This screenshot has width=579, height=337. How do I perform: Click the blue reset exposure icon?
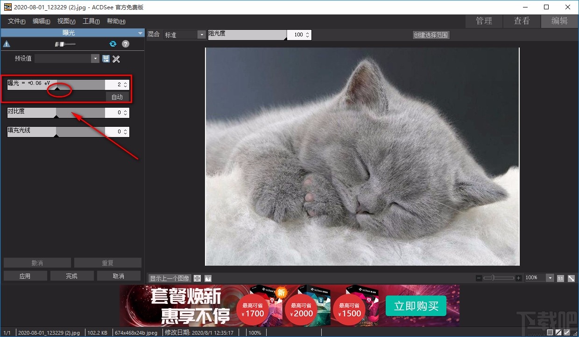(x=113, y=44)
